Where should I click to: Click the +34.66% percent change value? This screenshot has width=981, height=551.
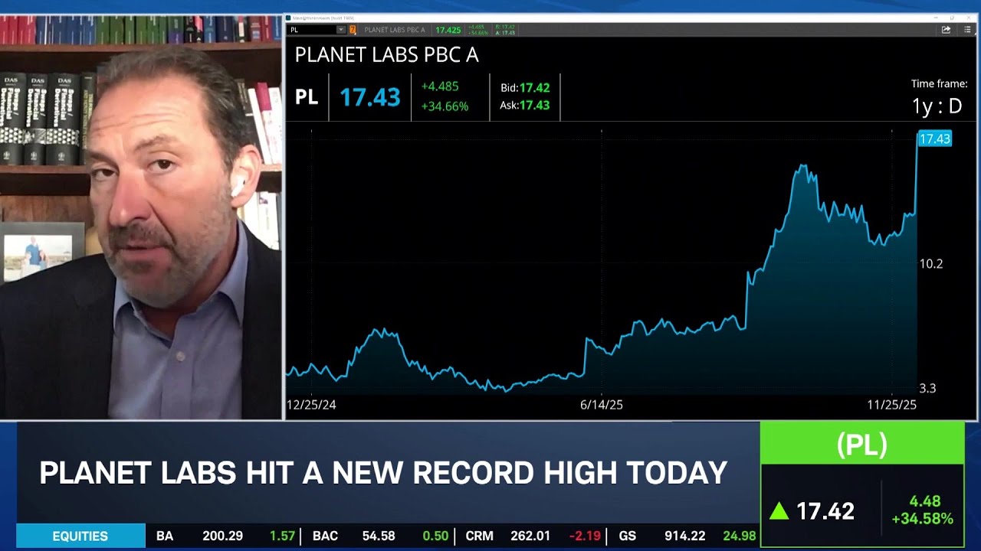pos(445,106)
